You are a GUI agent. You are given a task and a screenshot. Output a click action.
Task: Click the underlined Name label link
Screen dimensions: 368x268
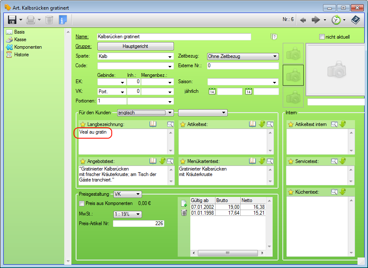click(81, 37)
